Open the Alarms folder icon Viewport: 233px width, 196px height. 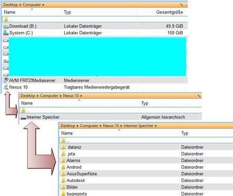tap(63, 160)
